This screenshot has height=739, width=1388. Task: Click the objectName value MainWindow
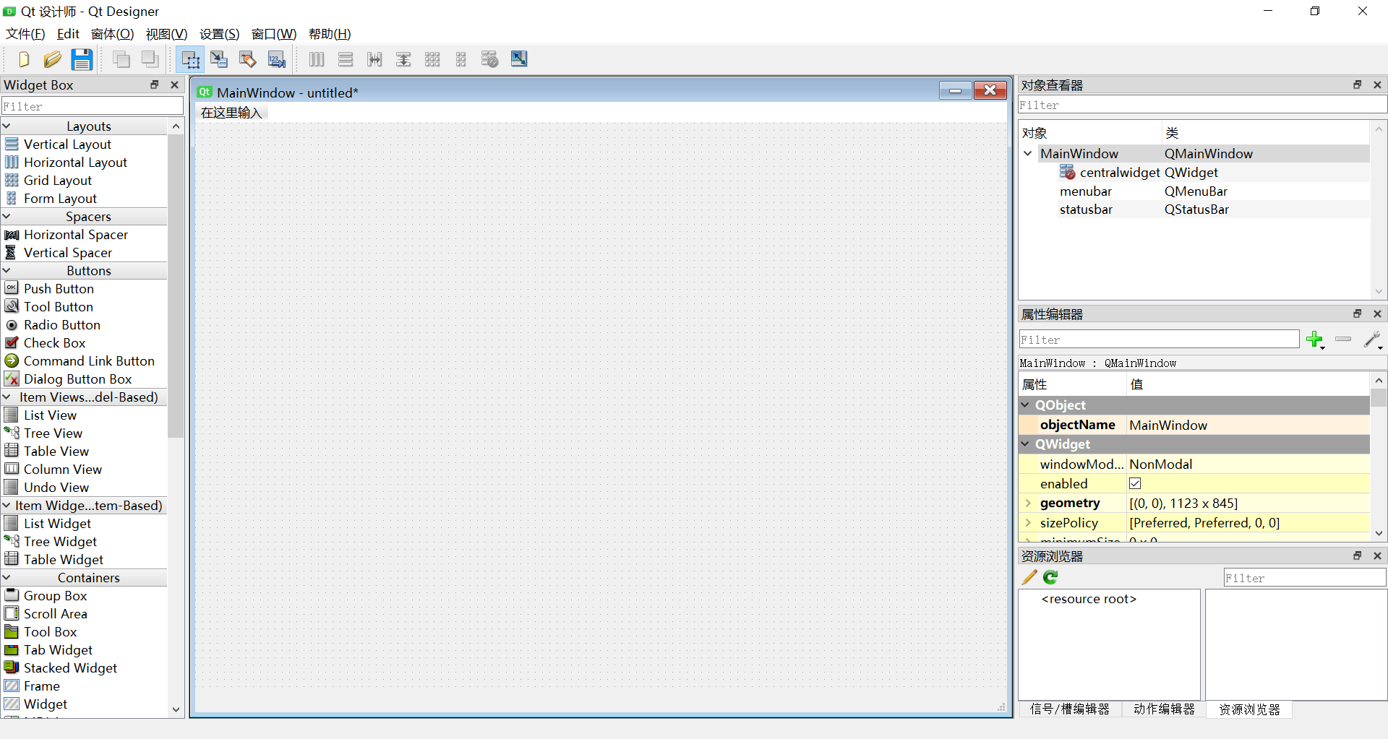tap(1248, 425)
